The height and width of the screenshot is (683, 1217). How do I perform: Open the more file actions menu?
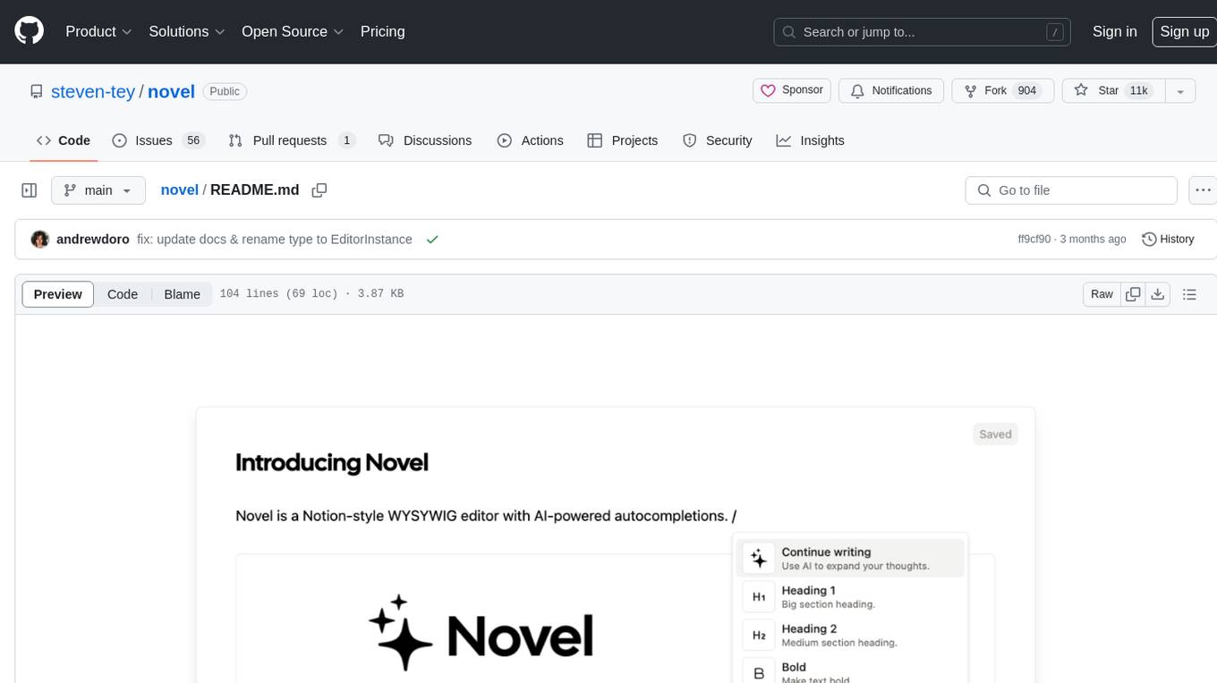[1203, 190]
